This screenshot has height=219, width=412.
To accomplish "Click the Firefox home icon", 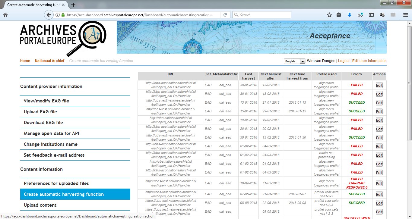I will [x=5, y=15].
